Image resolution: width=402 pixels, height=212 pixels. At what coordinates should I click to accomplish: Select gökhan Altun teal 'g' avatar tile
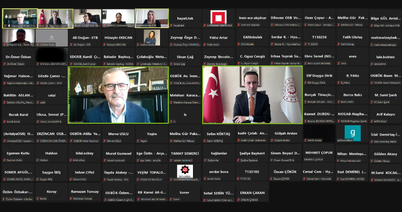tap(353, 133)
